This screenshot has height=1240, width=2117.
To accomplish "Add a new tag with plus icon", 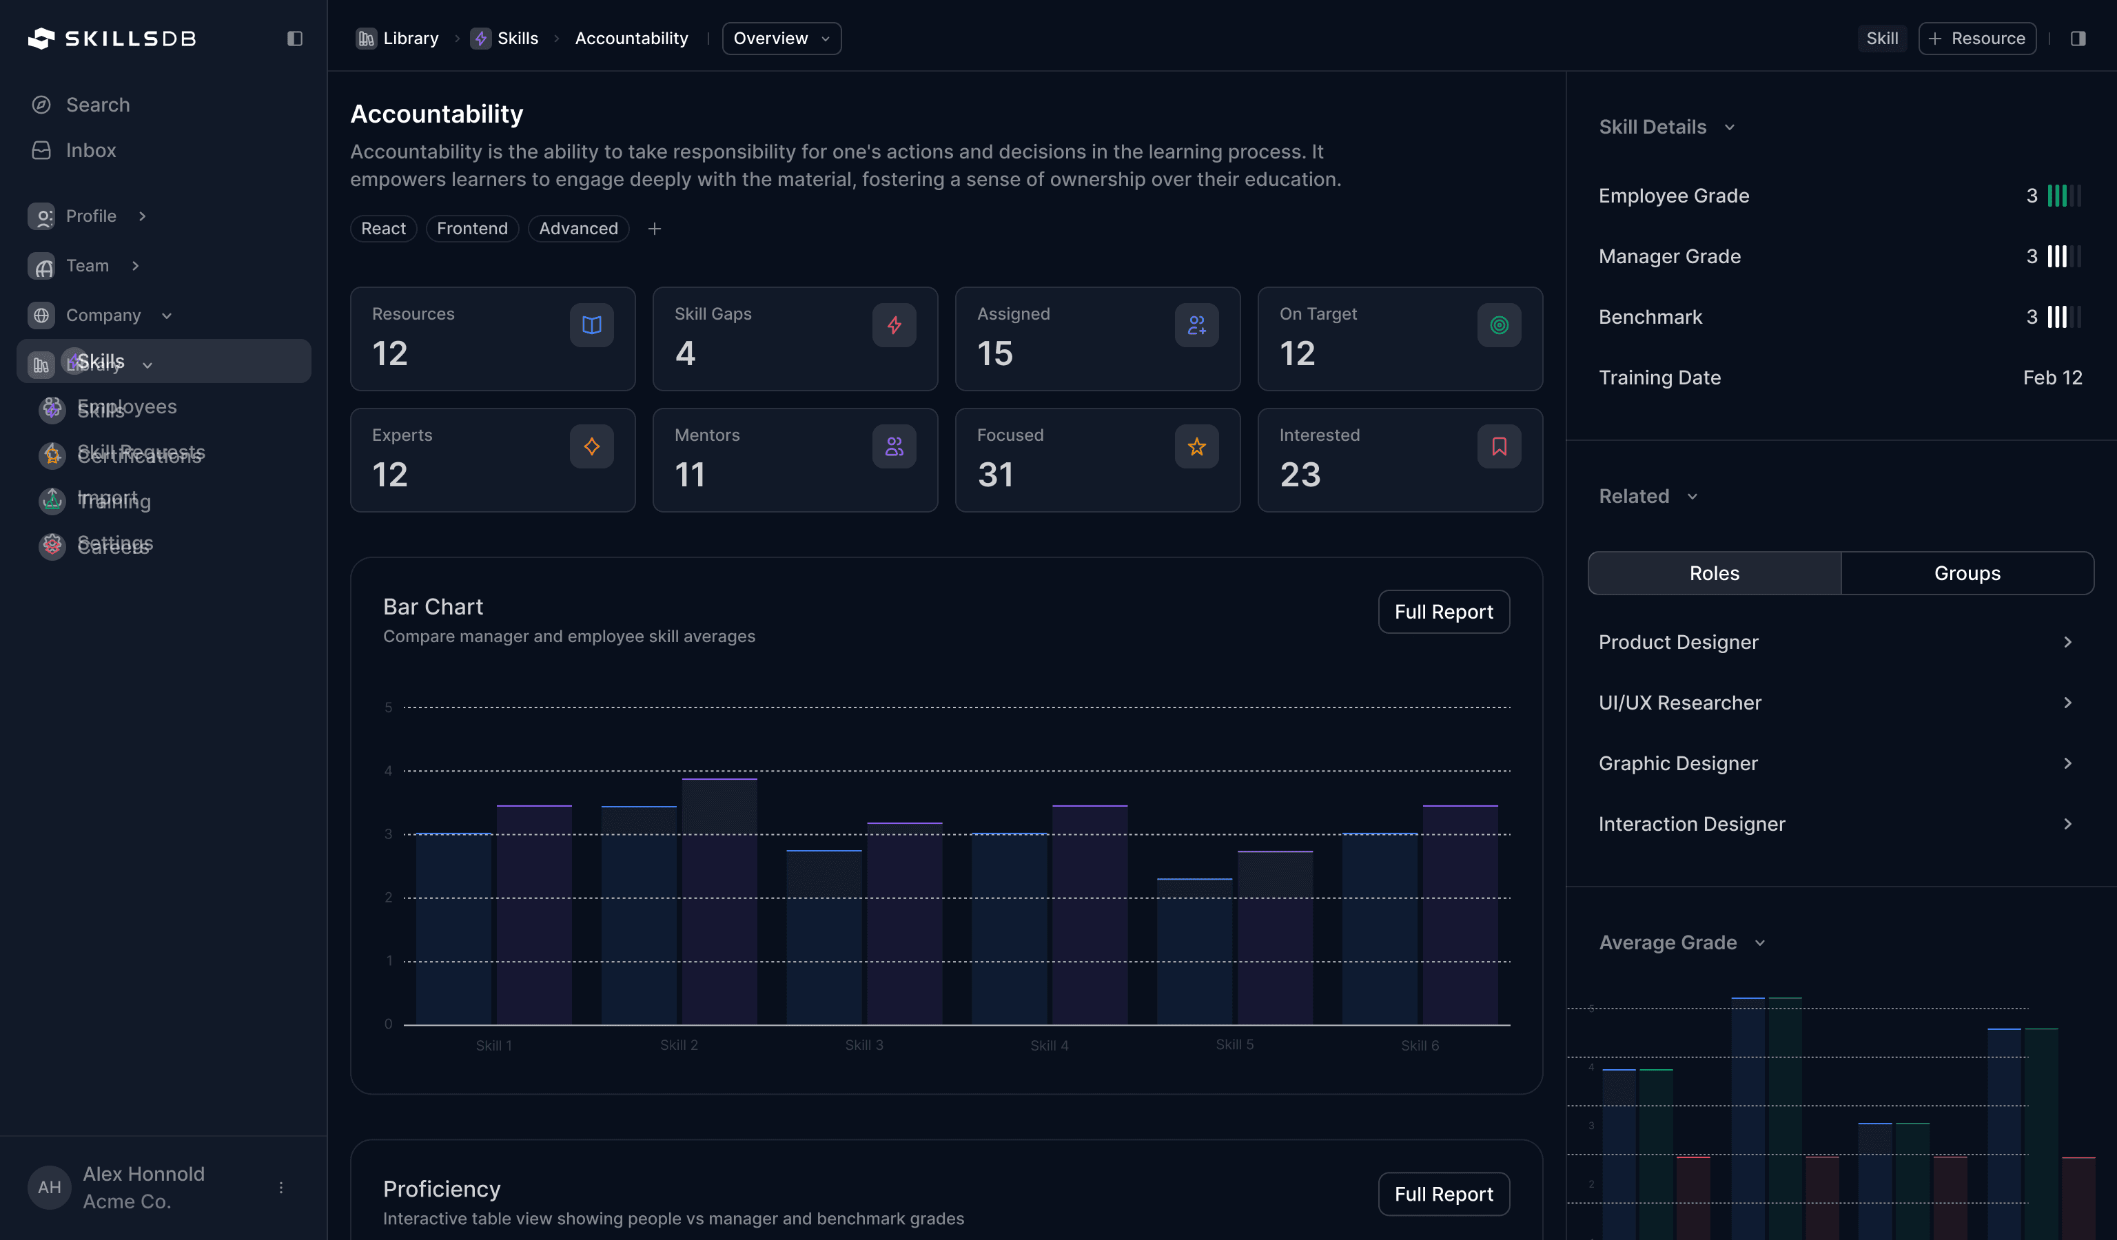I will tap(655, 228).
